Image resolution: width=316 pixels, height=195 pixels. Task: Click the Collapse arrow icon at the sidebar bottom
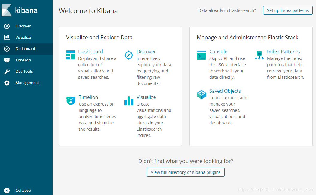(x=7, y=191)
